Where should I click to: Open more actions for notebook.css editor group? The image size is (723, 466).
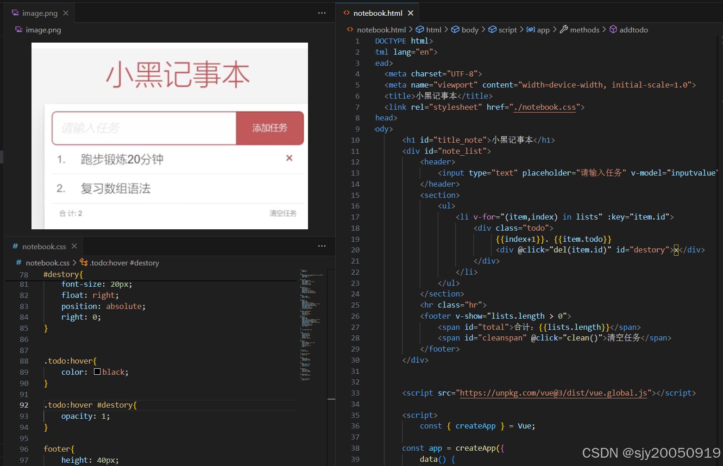[x=322, y=246]
